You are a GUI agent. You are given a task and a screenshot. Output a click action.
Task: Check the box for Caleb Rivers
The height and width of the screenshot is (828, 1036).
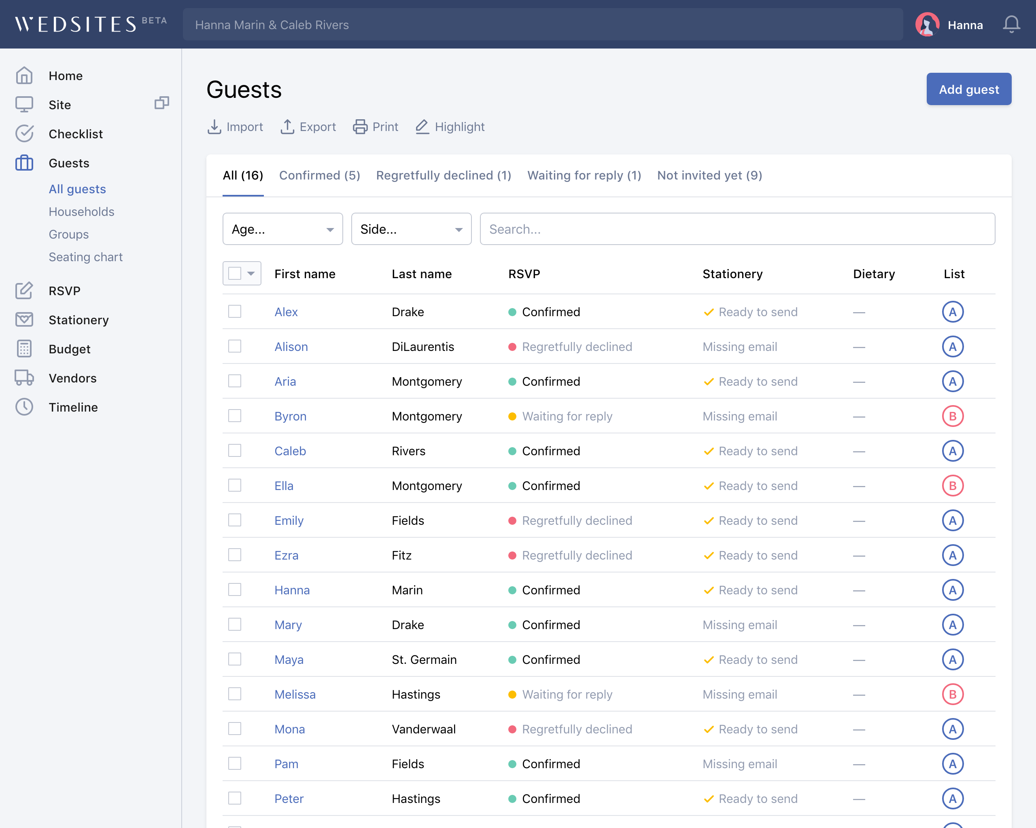pos(234,451)
